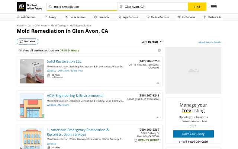
Task: Focus the Glen Avon, CA location field
Action: click(x=152, y=7)
